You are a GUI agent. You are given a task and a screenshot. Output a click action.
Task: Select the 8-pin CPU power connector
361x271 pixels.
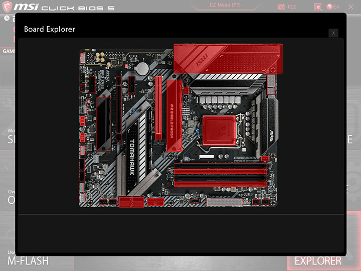[271, 81]
